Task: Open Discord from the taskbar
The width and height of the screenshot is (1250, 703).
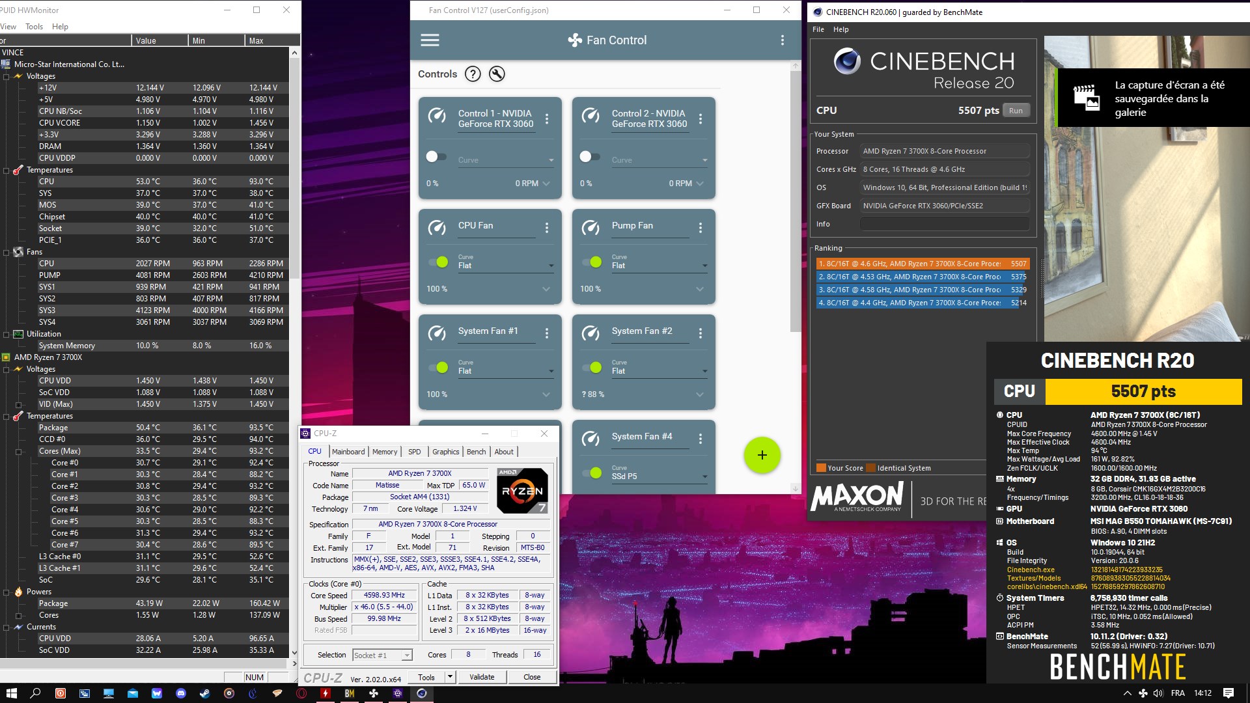Action: click(181, 693)
